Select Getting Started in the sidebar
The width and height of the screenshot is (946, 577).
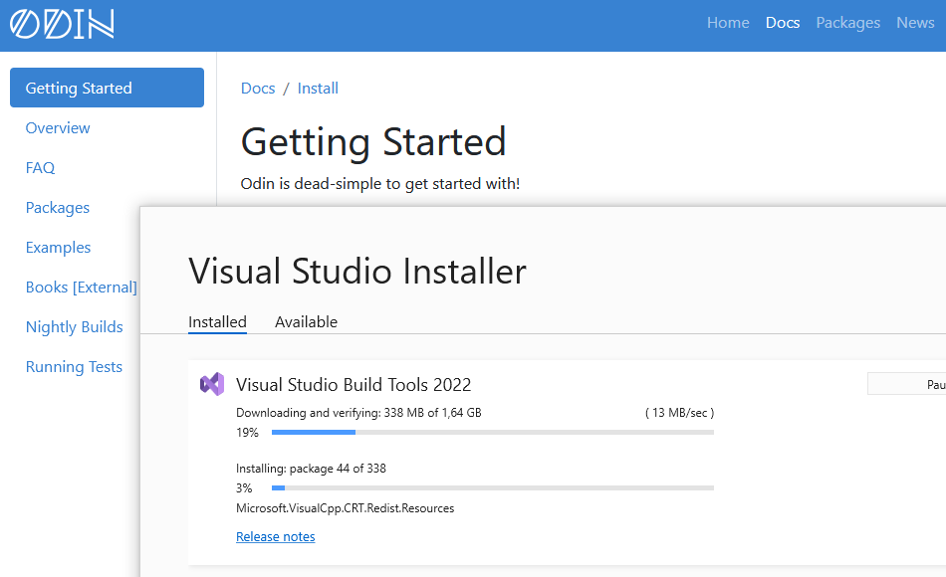(x=107, y=88)
